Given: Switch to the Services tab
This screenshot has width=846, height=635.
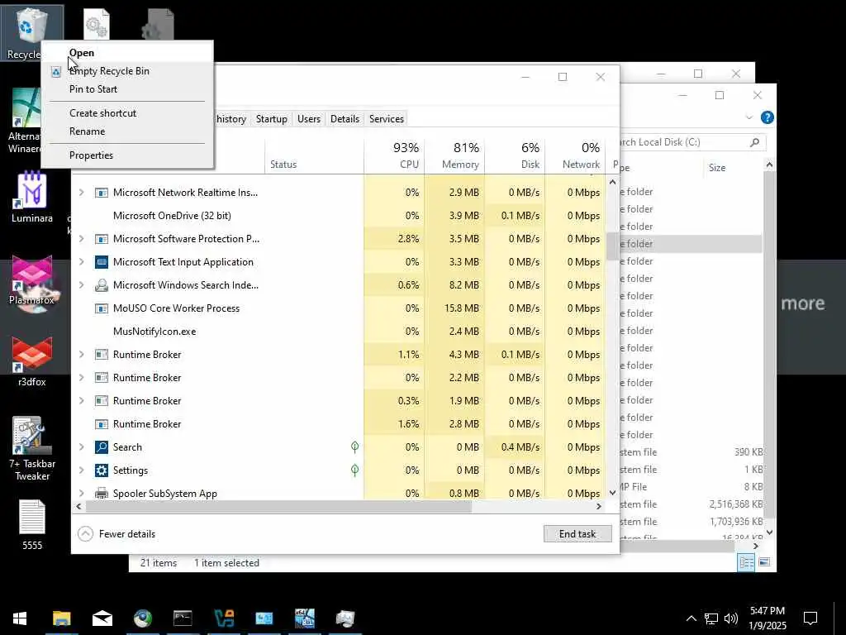Looking at the screenshot, I should tap(387, 119).
